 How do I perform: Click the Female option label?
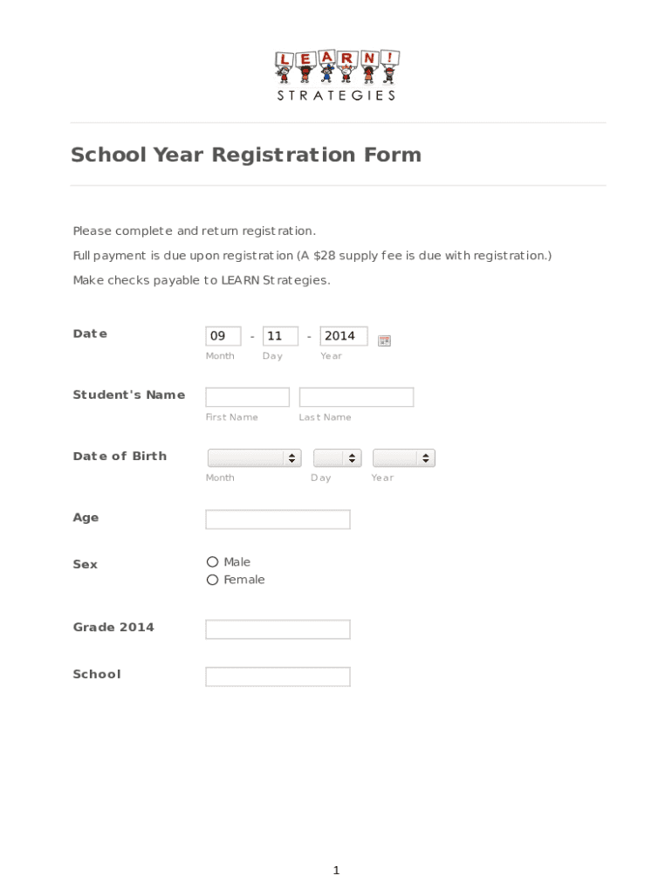(243, 580)
